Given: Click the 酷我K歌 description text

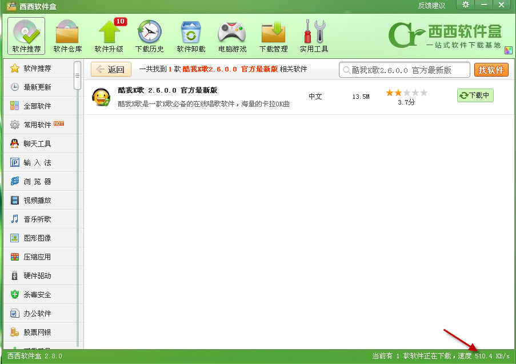Looking at the screenshot, I should pyautogui.click(x=203, y=104).
